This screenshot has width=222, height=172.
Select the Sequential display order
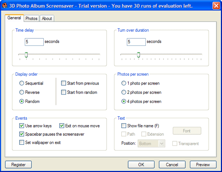[22, 83]
